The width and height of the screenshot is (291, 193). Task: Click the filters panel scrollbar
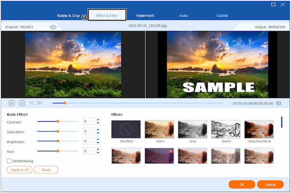point(282,122)
